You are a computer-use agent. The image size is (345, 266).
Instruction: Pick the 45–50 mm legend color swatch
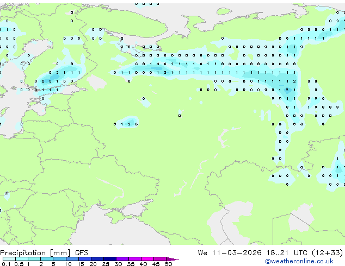(x=160, y=259)
